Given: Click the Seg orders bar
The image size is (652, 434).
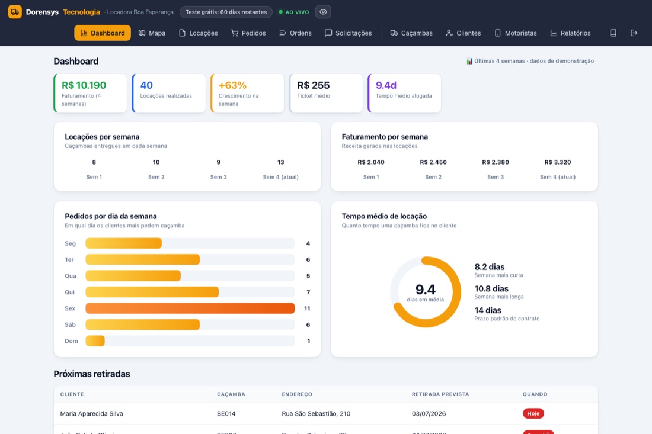Looking at the screenshot, I should click(x=123, y=243).
